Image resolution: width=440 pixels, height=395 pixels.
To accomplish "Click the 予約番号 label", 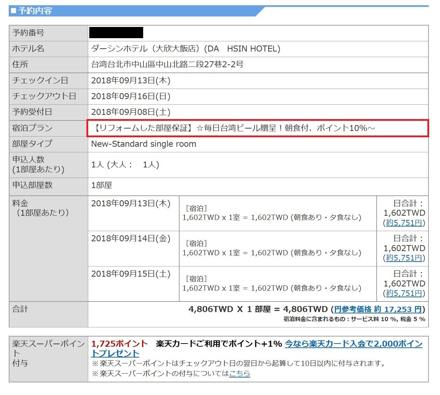I will pos(28,33).
